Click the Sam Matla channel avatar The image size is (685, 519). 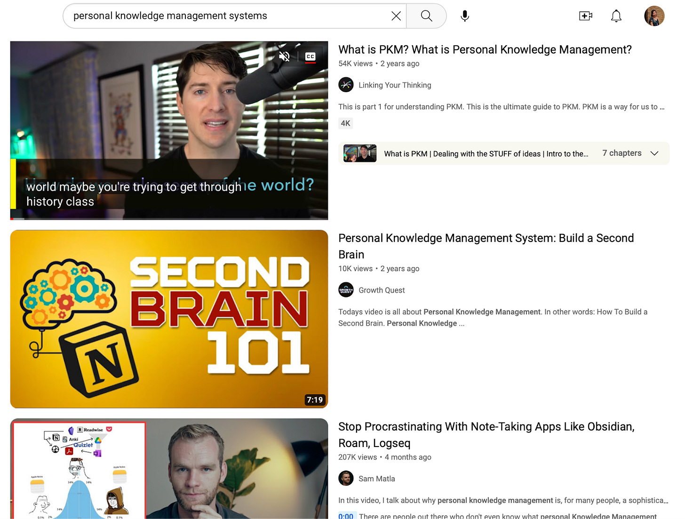pos(346,478)
